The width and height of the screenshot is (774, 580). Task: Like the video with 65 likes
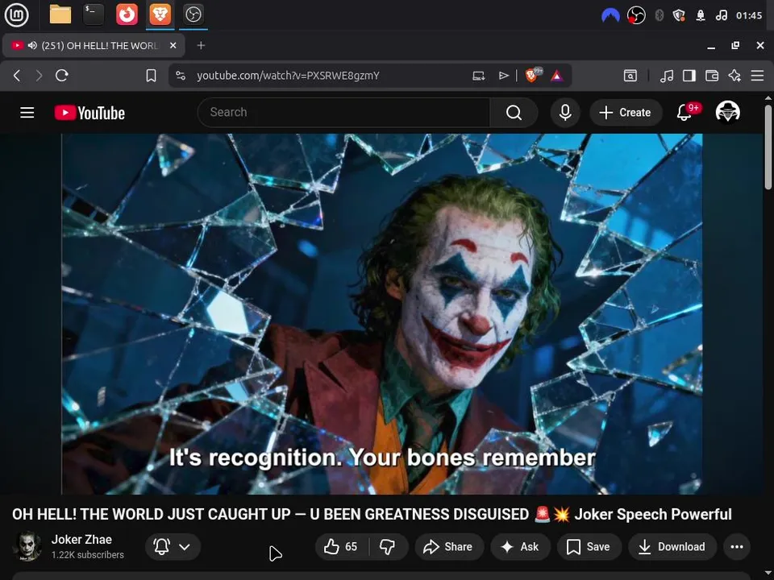[342, 546]
